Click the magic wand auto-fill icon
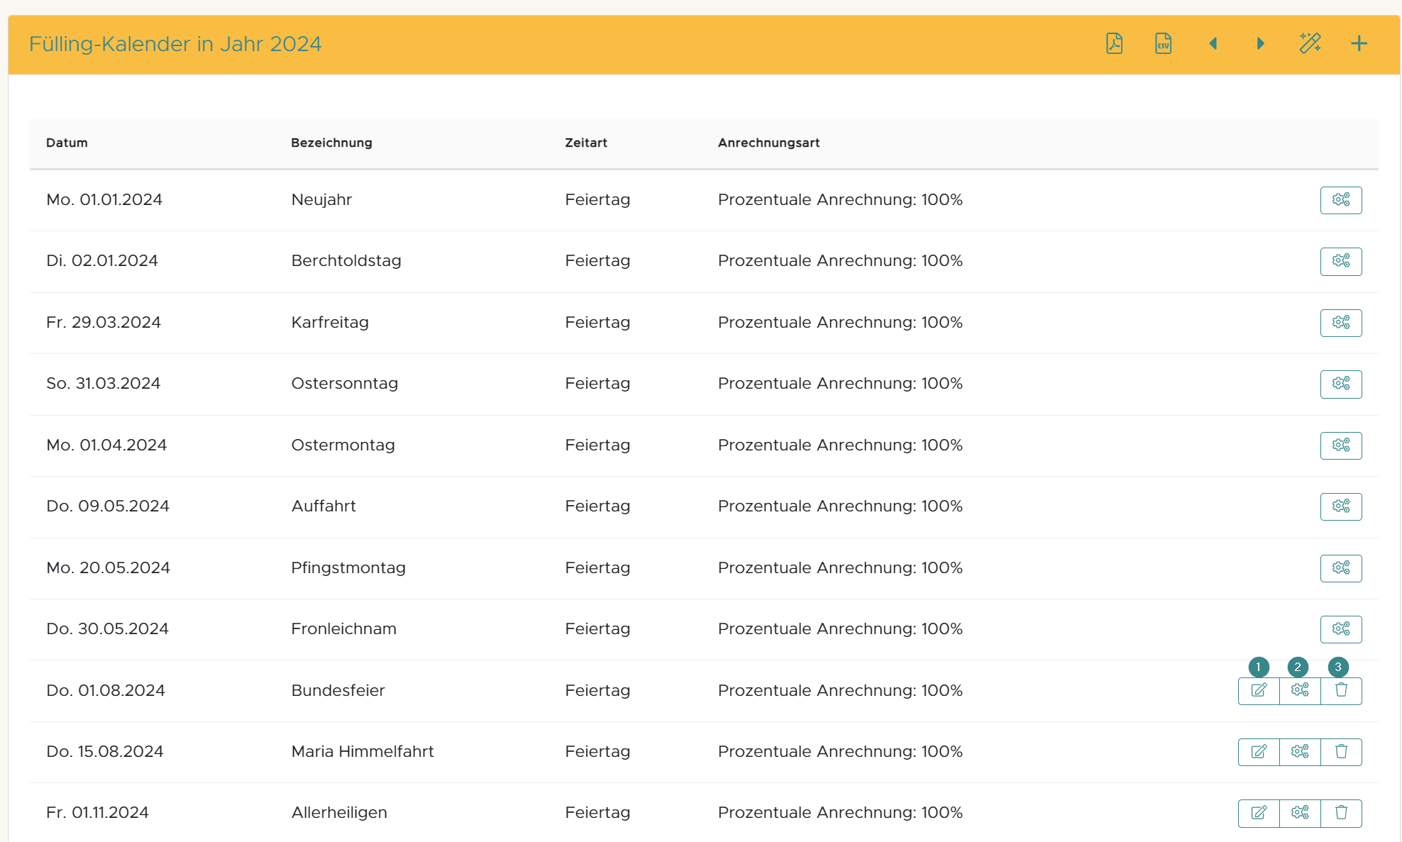1402x842 pixels. tap(1310, 44)
